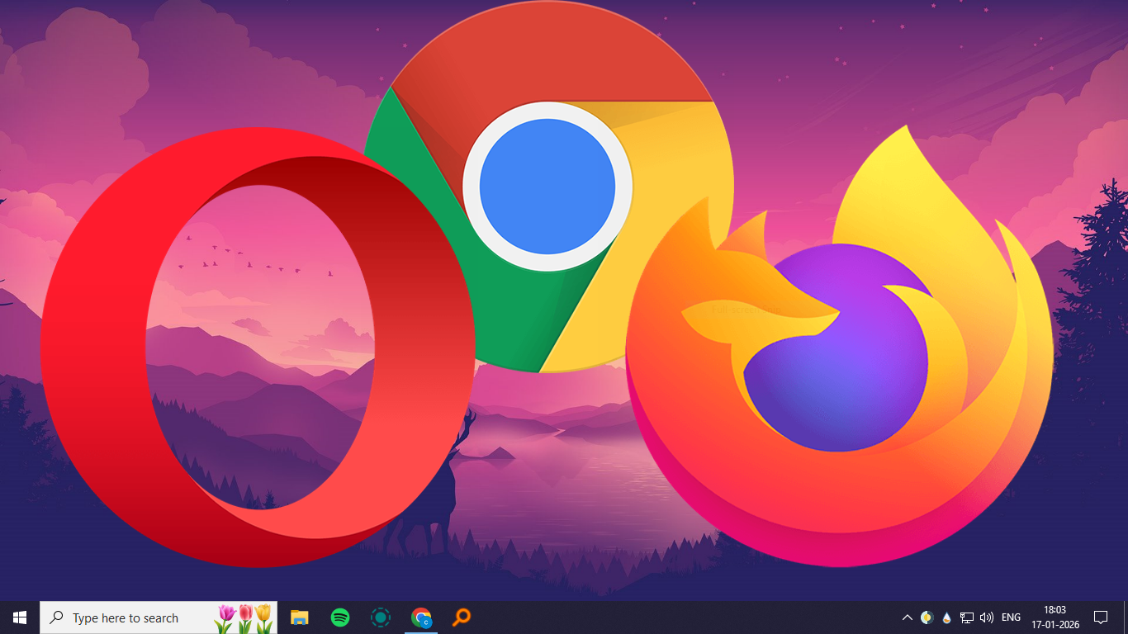Show hidden system tray icons
This screenshot has height=634, width=1128.
click(x=907, y=617)
